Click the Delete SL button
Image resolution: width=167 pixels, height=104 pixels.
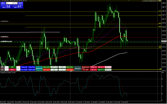(94, 67)
